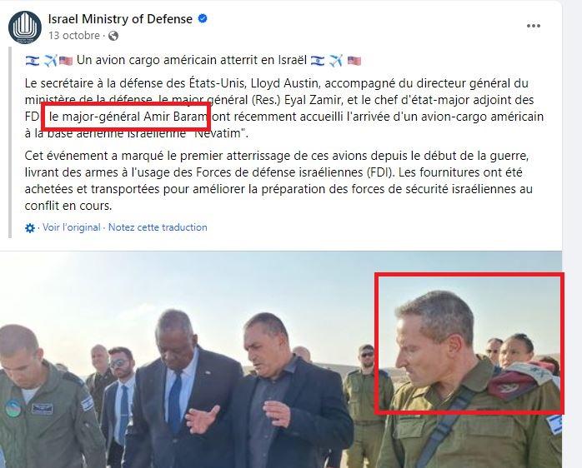
Task: Click the gray vertical quote bar beside the translation
Action: pyautogui.click(x=10, y=142)
